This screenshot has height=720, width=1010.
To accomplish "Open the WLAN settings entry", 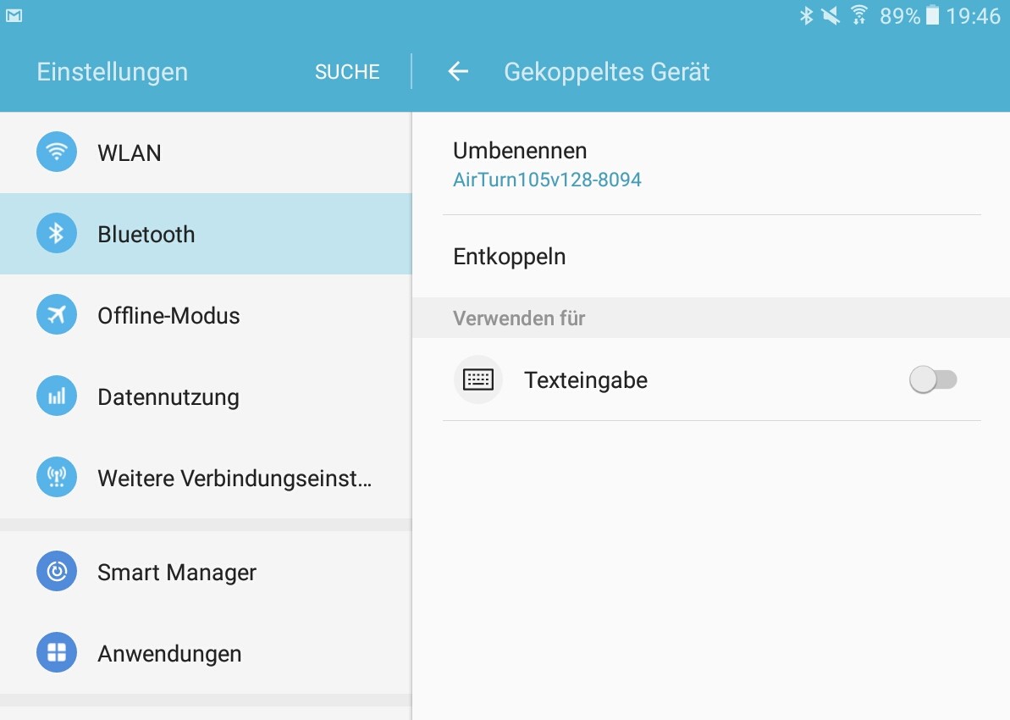I will [x=206, y=152].
